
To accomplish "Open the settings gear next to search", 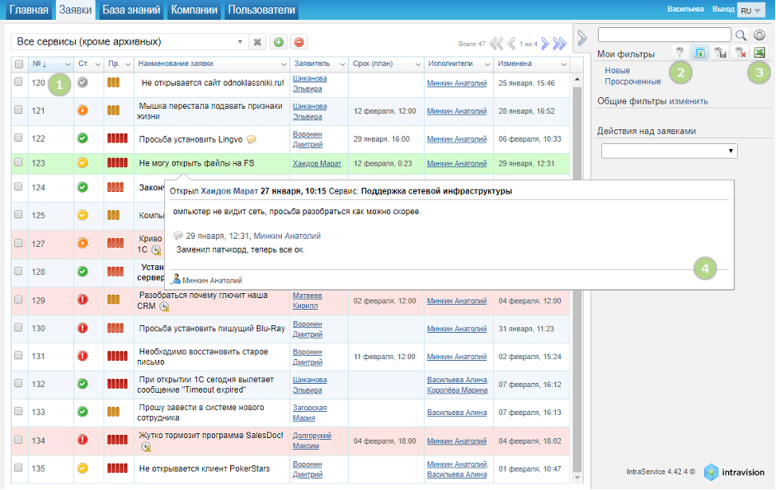I will click(760, 35).
